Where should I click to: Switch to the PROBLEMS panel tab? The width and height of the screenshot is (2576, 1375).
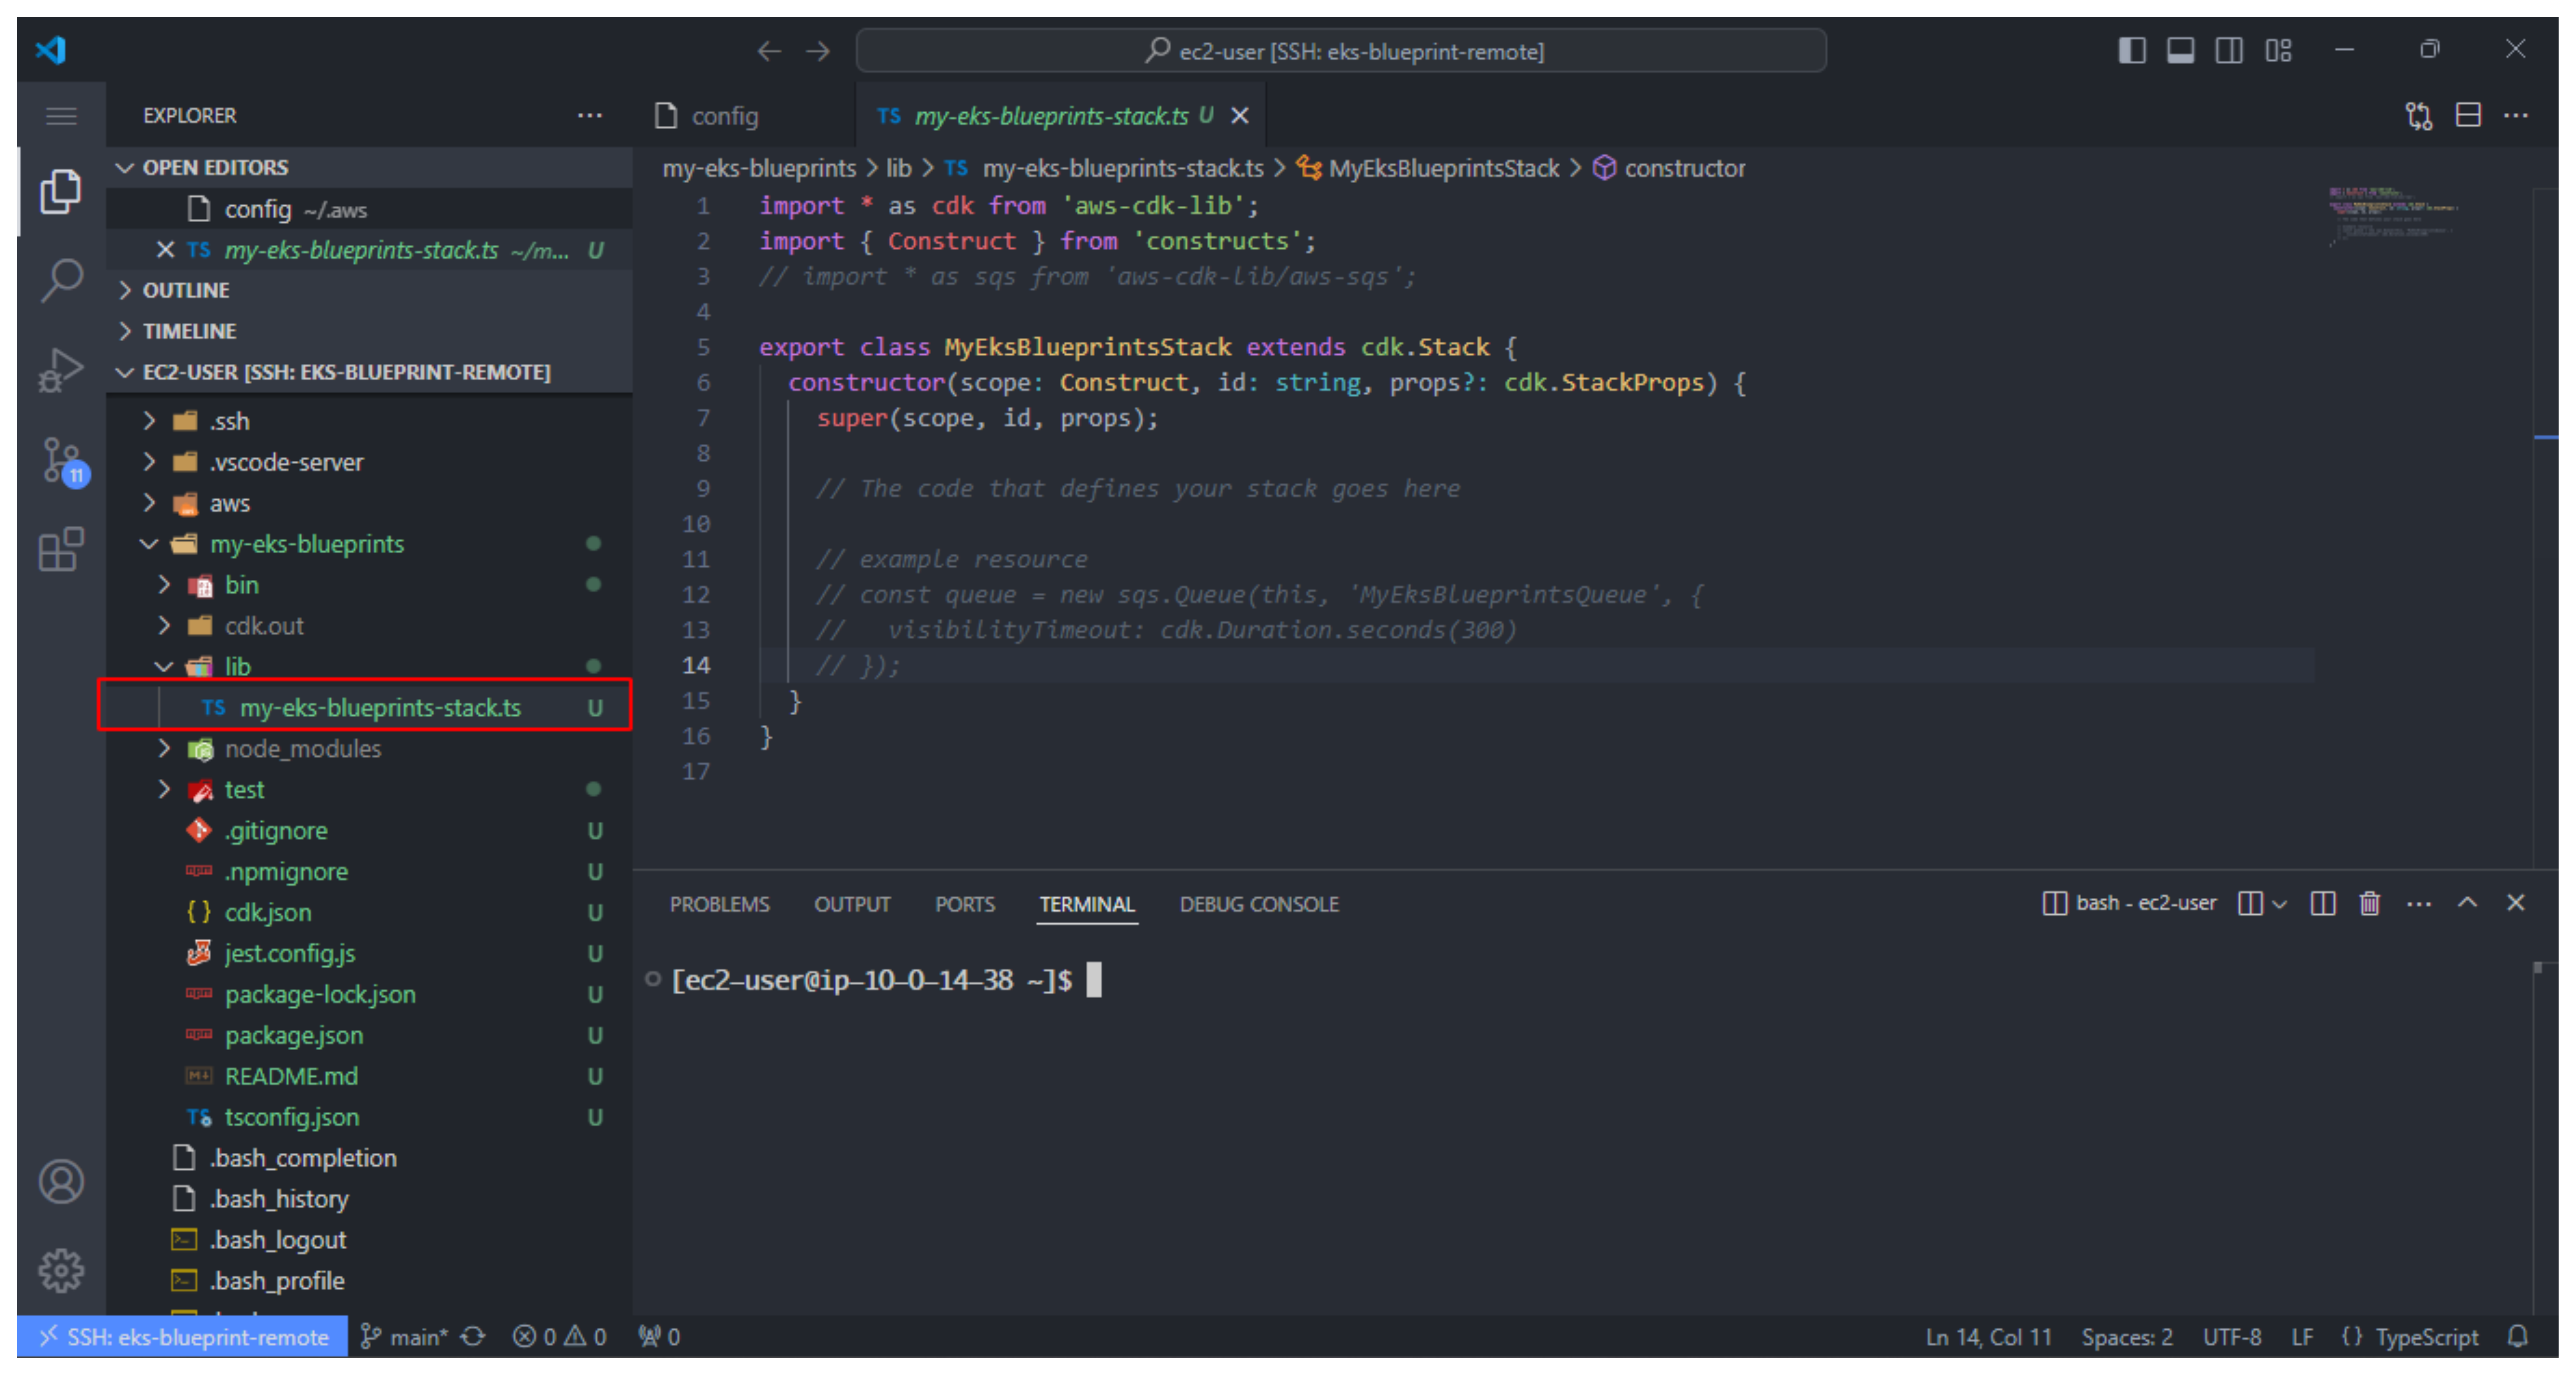[719, 904]
